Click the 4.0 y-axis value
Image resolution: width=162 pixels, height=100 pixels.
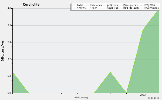click(x=9, y=8)
